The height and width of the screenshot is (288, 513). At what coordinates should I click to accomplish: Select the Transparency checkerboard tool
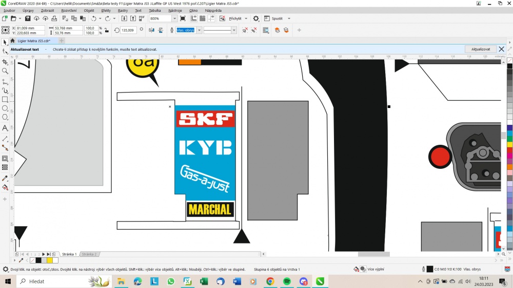tap(5, 167)
